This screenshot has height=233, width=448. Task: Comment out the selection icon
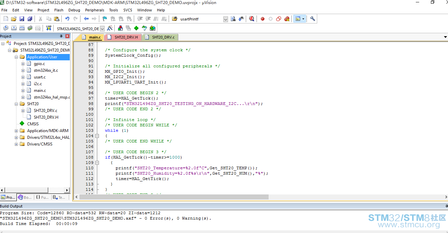156,19
